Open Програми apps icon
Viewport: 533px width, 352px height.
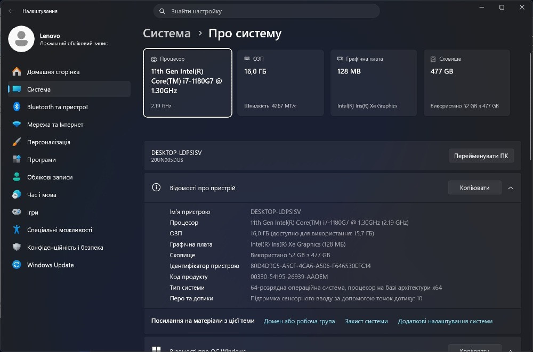pos(17,159)
